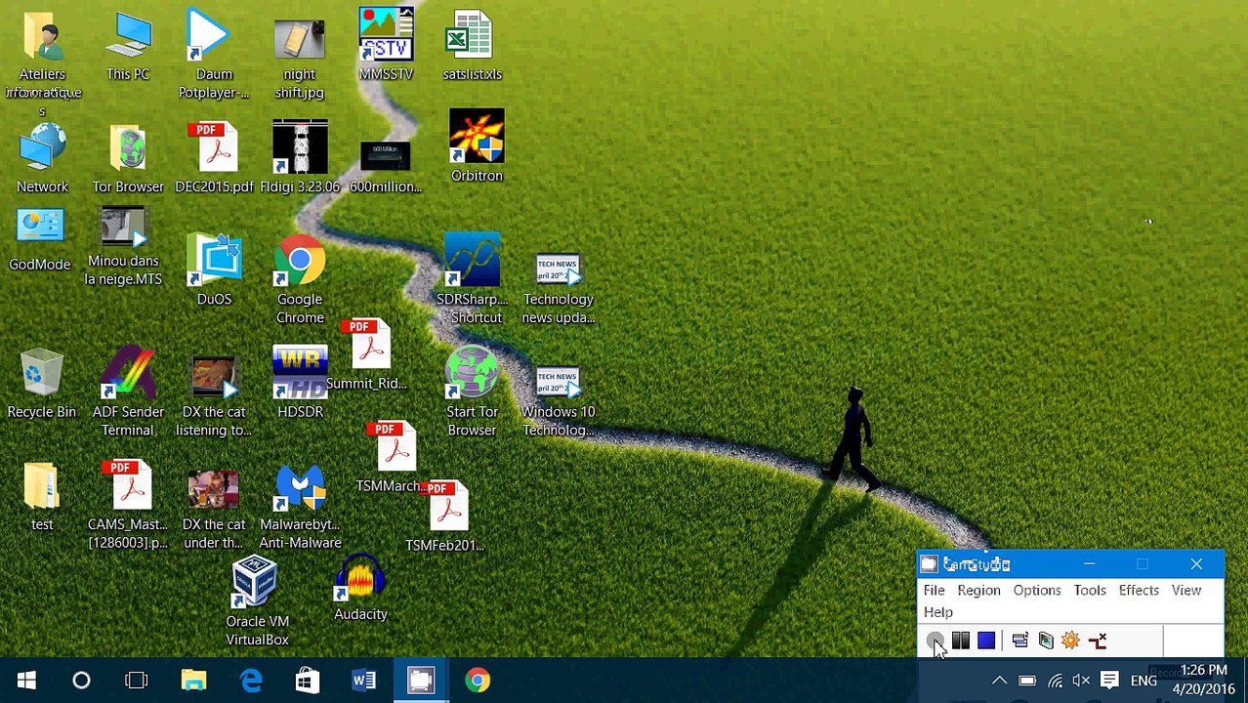This screenshot has width=1248, height=703.
Task: Stop recording with the blue square button
Action: coord(986,641)
